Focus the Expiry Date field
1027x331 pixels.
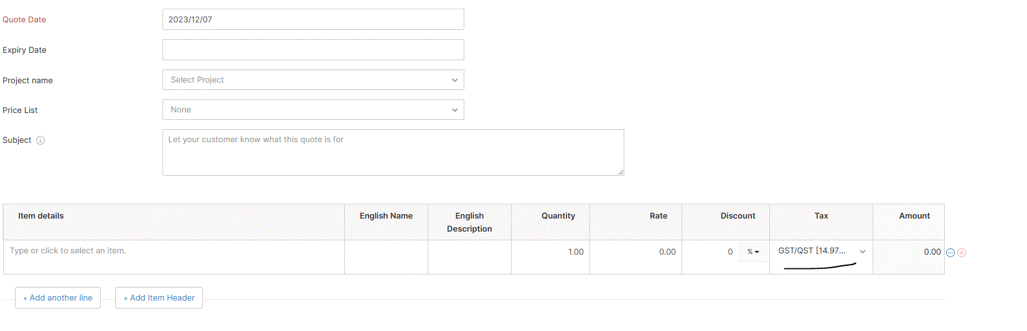click(313, 50)
